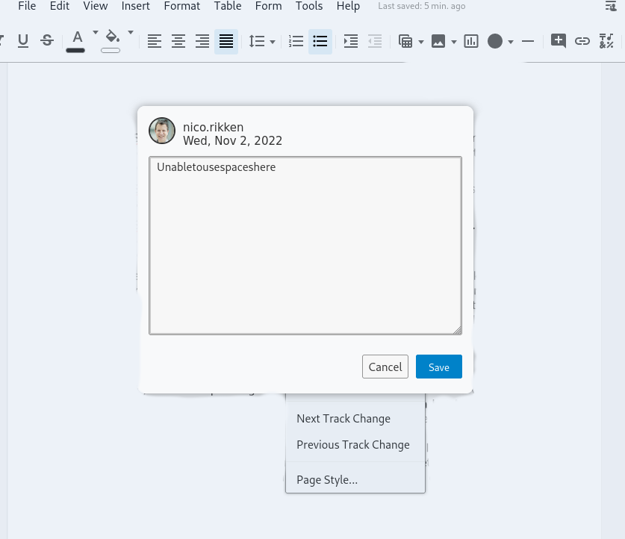Cancel the comment dialog
Image resolution: width=625 pixels, height=539 pixels.
point(385,367)
